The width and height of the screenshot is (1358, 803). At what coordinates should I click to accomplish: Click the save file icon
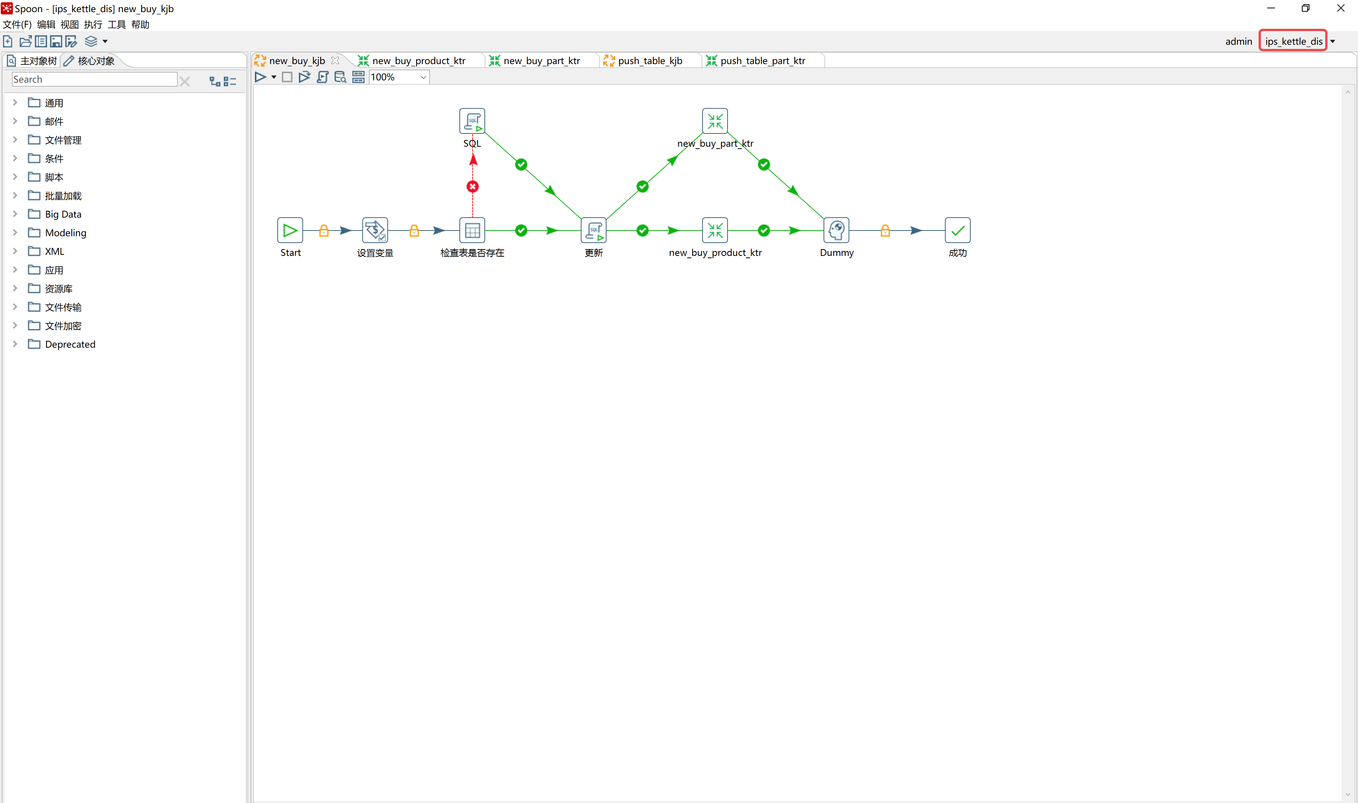(x=56, y=41)
